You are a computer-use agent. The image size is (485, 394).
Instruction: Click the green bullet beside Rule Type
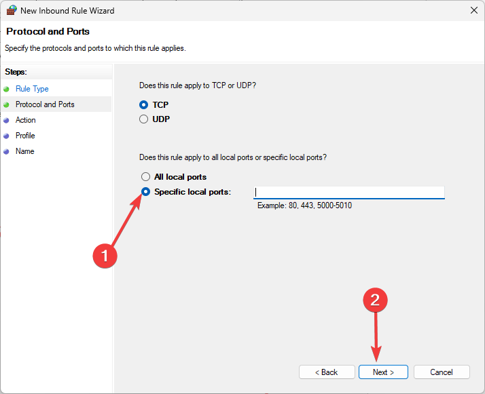pyautogui.click(x=6, y=90)
